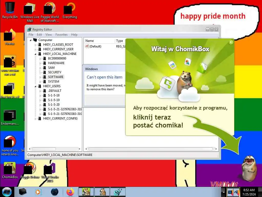Click the Name column header
Screen dimensions: 262x197
99,41
